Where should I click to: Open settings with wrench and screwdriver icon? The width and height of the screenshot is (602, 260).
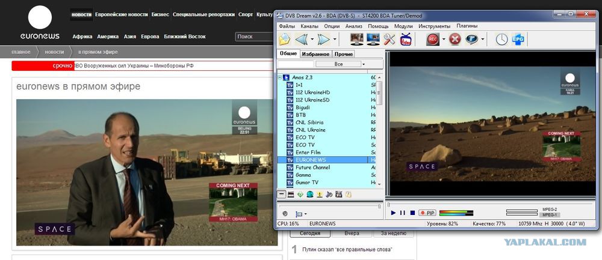pyautogui.click(x=389, y=39)
